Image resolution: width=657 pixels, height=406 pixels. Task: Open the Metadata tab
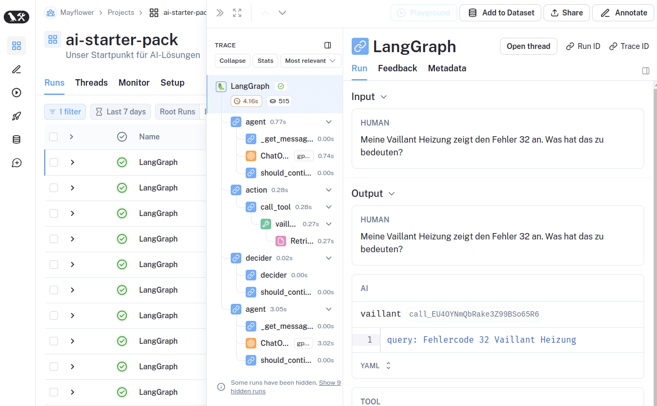click(x=447, y=68)
